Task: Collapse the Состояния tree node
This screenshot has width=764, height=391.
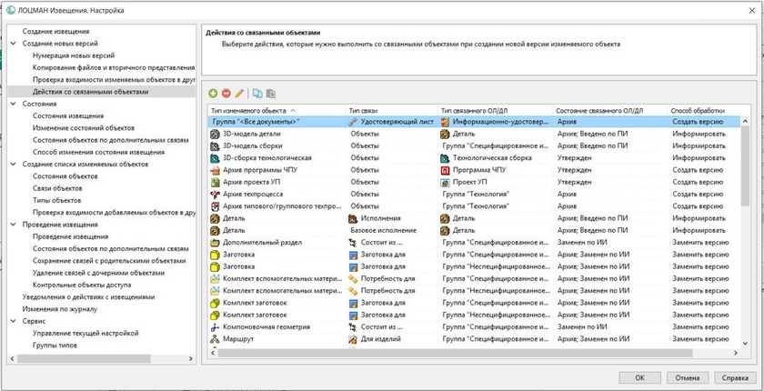Action: click(14, 104)
